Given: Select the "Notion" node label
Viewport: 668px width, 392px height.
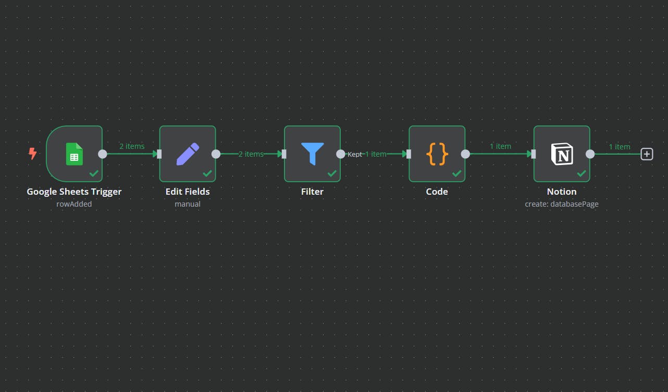Looking at the screenshot, I should pos(562,192).
